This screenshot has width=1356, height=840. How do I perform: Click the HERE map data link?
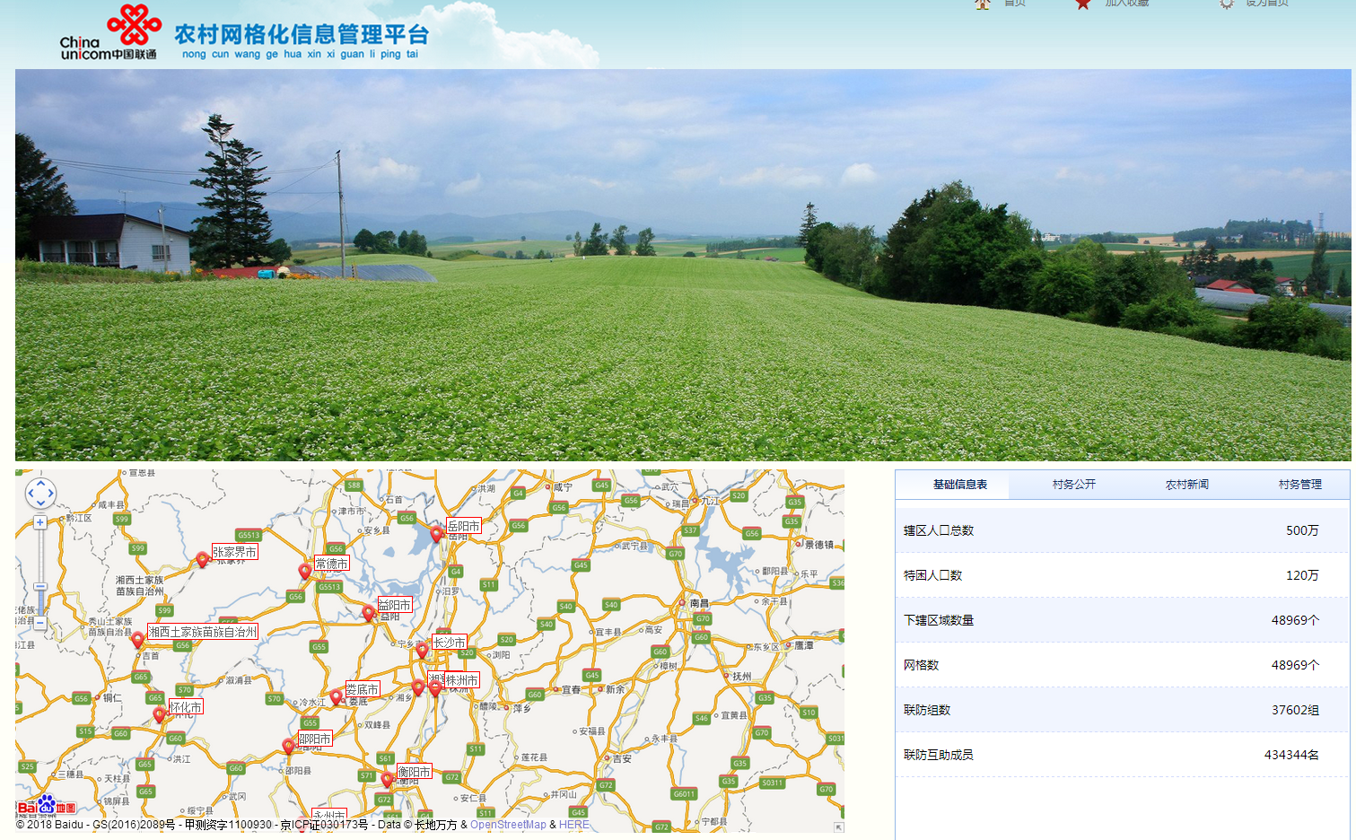coord(574,825)
